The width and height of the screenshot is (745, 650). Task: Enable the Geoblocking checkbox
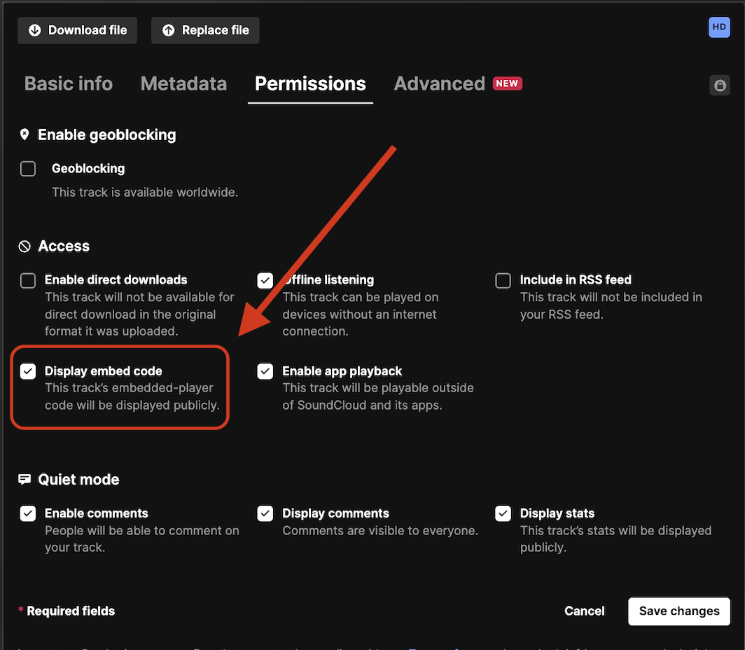(28, 169)
